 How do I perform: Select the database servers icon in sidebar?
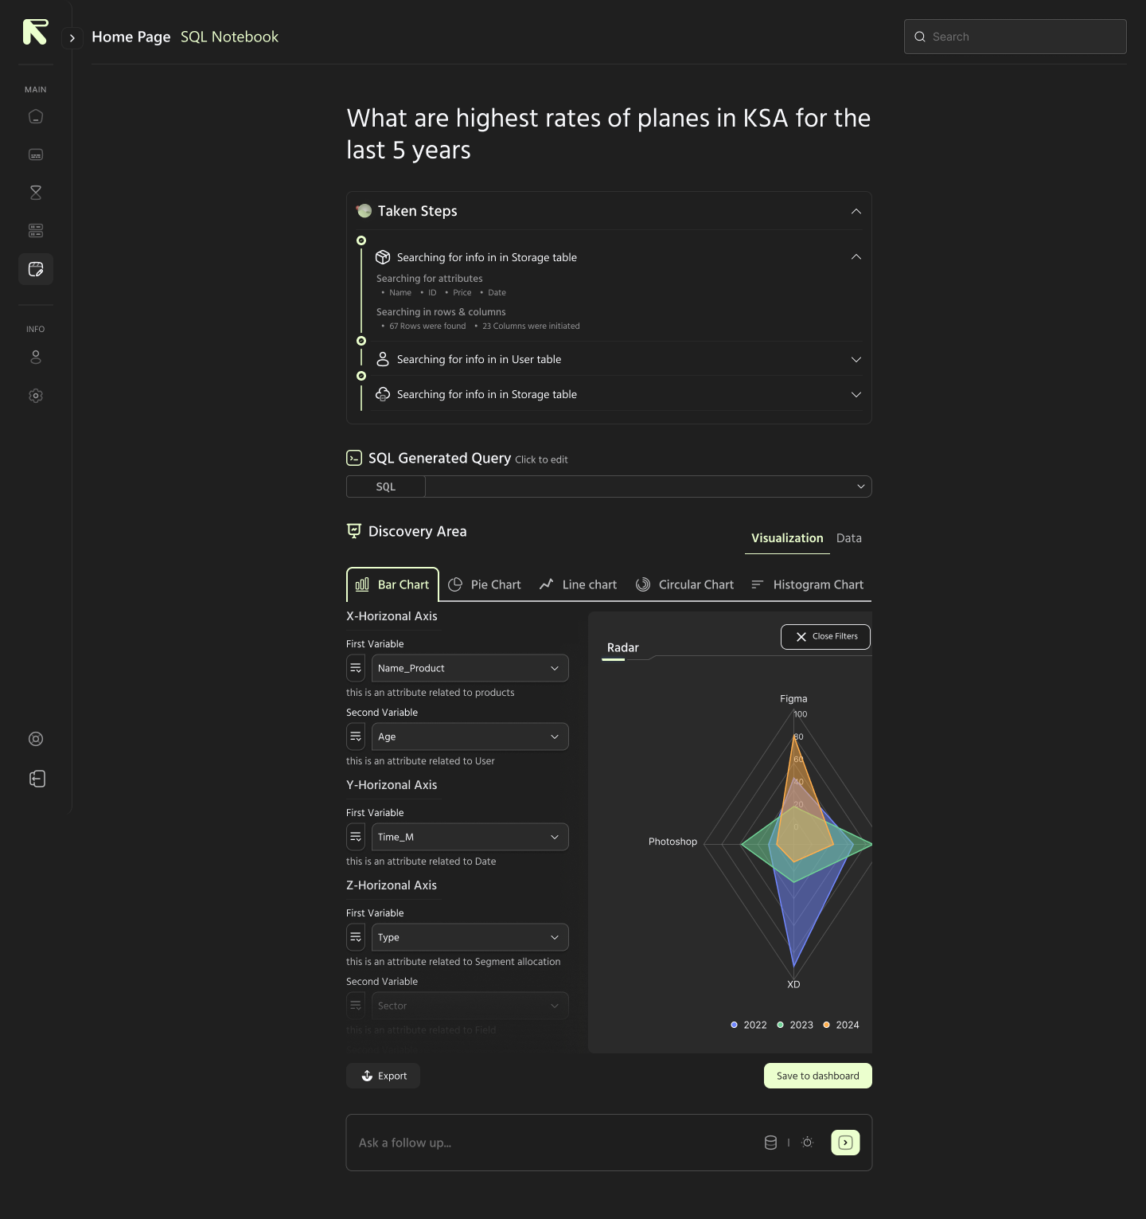pos(35,230)
